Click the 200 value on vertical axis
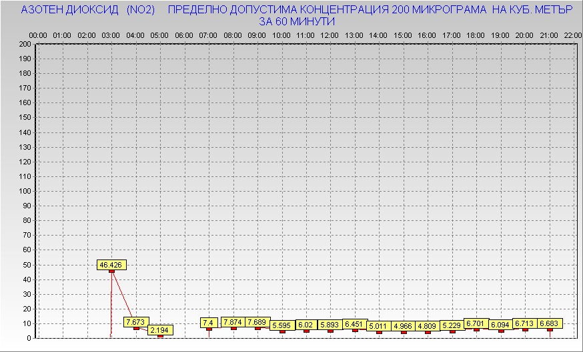 (25, 44)
